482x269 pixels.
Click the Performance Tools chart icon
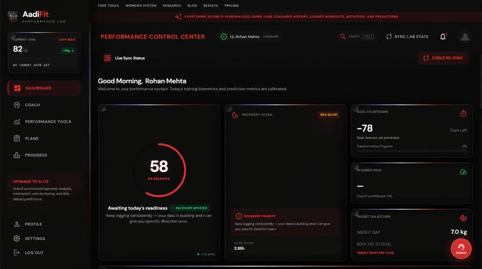[17, 121]
